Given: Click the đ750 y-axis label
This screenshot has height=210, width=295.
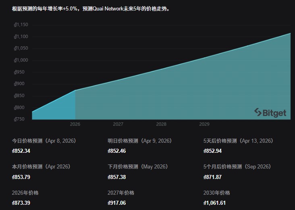Looking at the screenshot, I should 19,119.
